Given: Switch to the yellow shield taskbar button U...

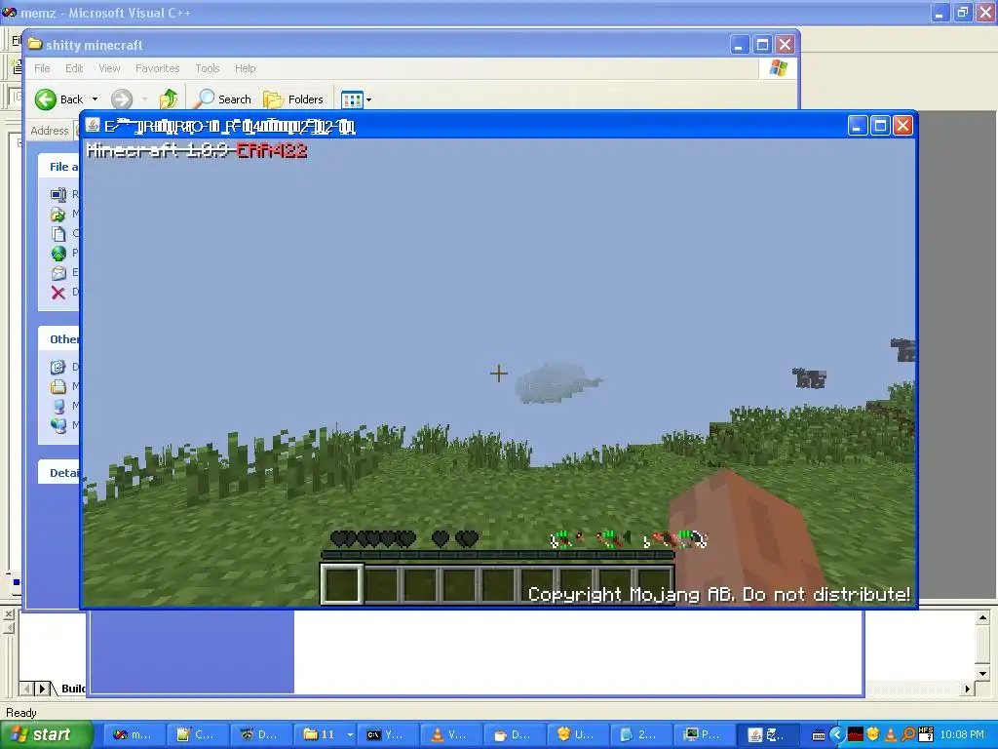Looking at the screenshot, I should click(x=577, y=734).
